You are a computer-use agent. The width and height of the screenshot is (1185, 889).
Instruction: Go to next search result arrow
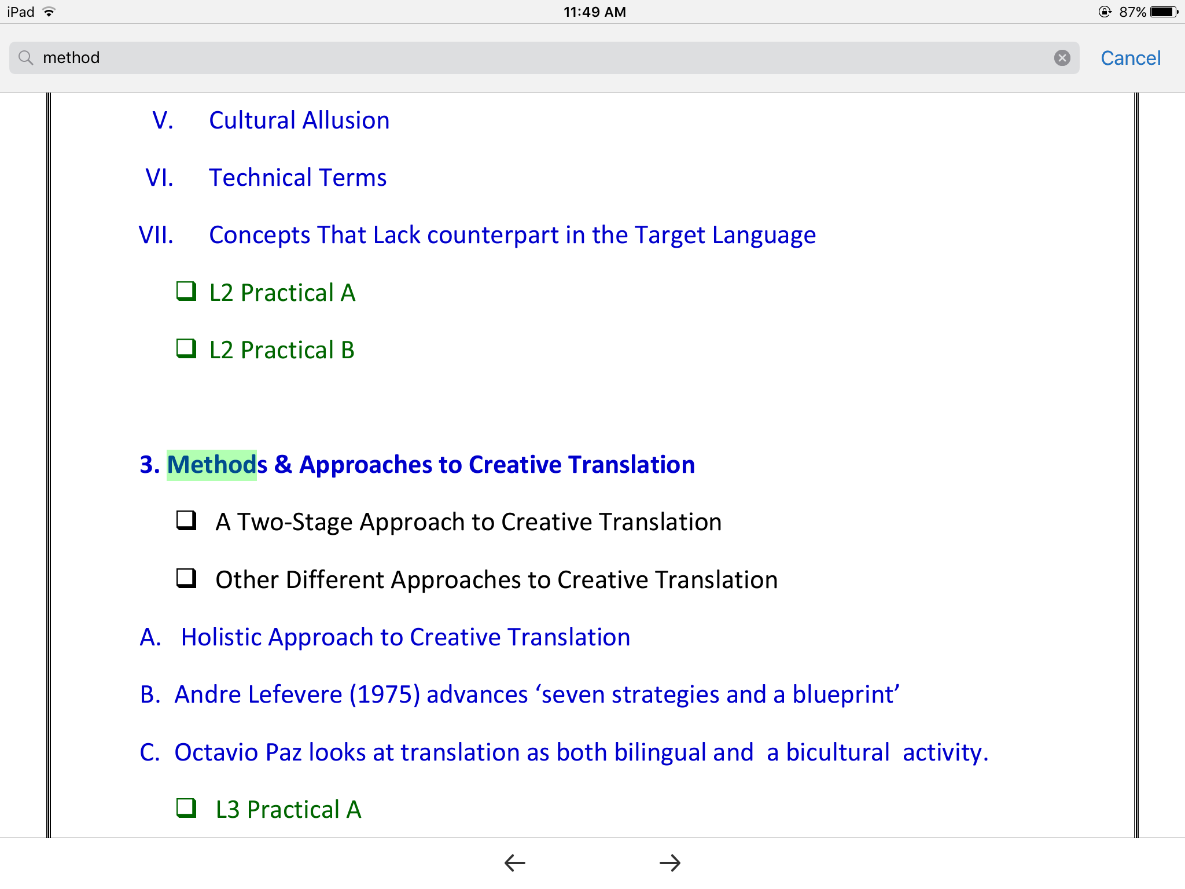pos(670,863)
